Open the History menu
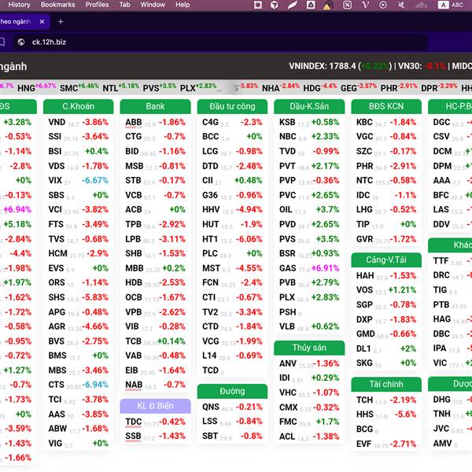 click(x=19, y=5)
